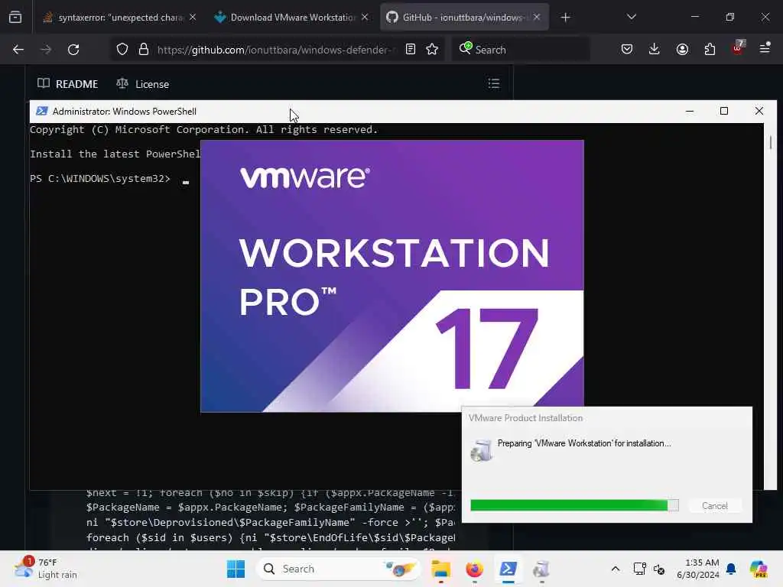Click the installer package icon in dialog
Viewport: 783px width, 587px height.
(x=482, y=449)
